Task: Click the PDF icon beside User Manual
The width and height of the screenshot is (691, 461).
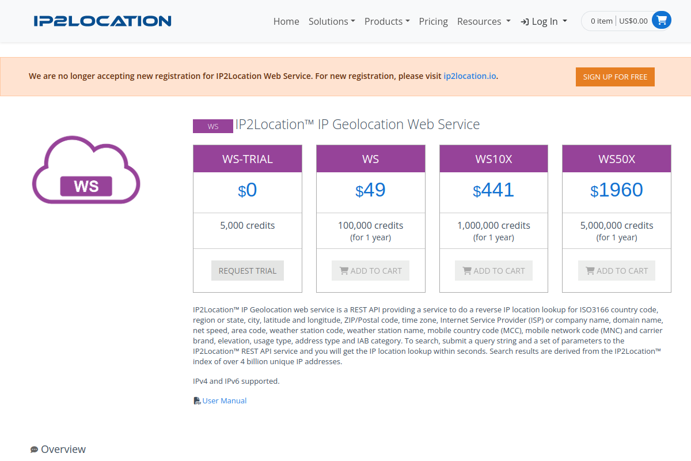Action: (197, 400)
